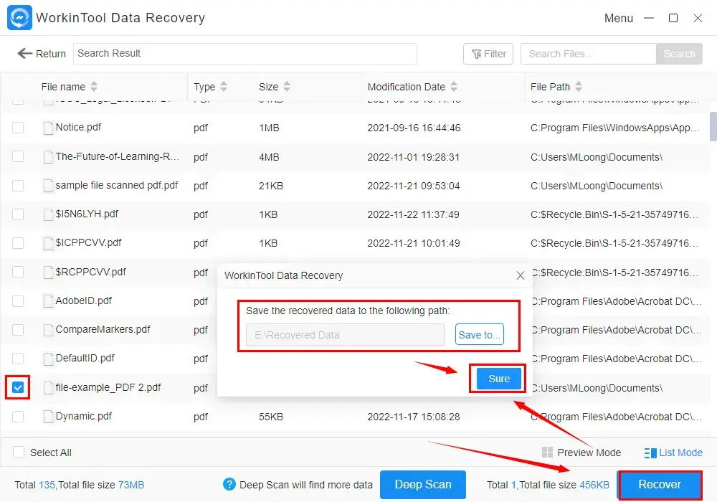Click the Deep Scan help question icon
Viewport: 717px width, 502px height.
229,484
